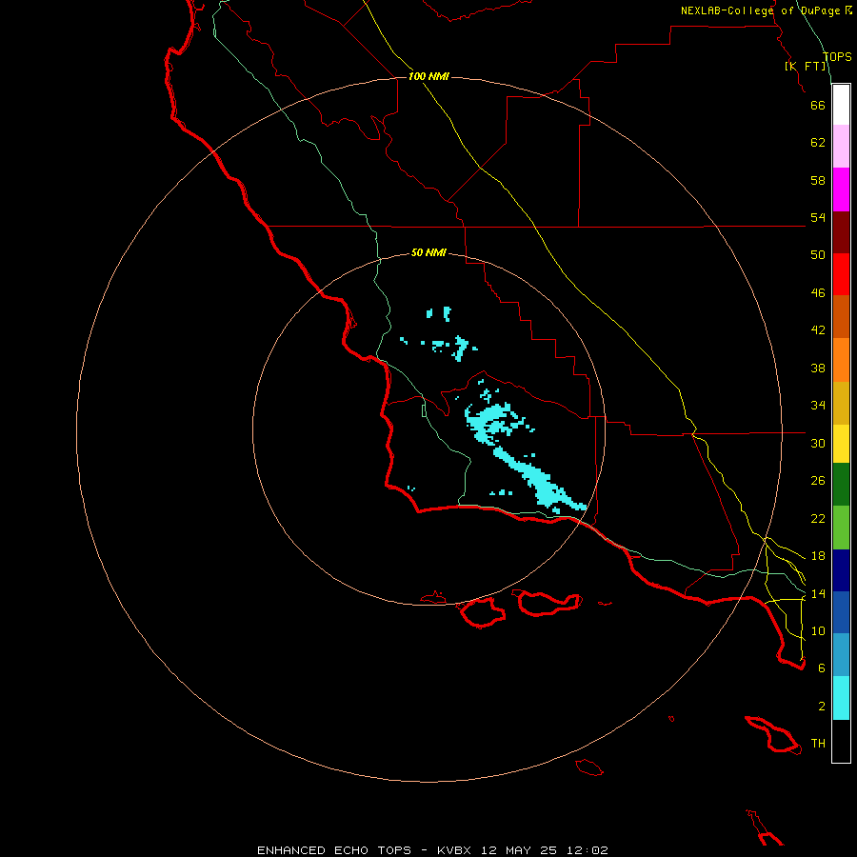
Task: Select the dark green 30 kft swatch
Action: 841,485
